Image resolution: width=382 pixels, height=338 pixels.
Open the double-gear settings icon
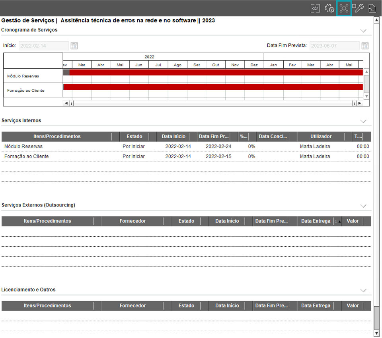point(329,8)
